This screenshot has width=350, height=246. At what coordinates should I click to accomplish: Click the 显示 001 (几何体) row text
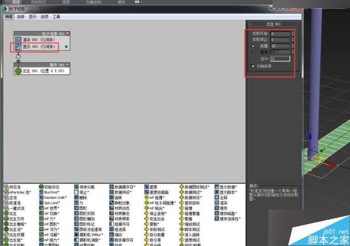pyautogui.click(x=39, y=47)
